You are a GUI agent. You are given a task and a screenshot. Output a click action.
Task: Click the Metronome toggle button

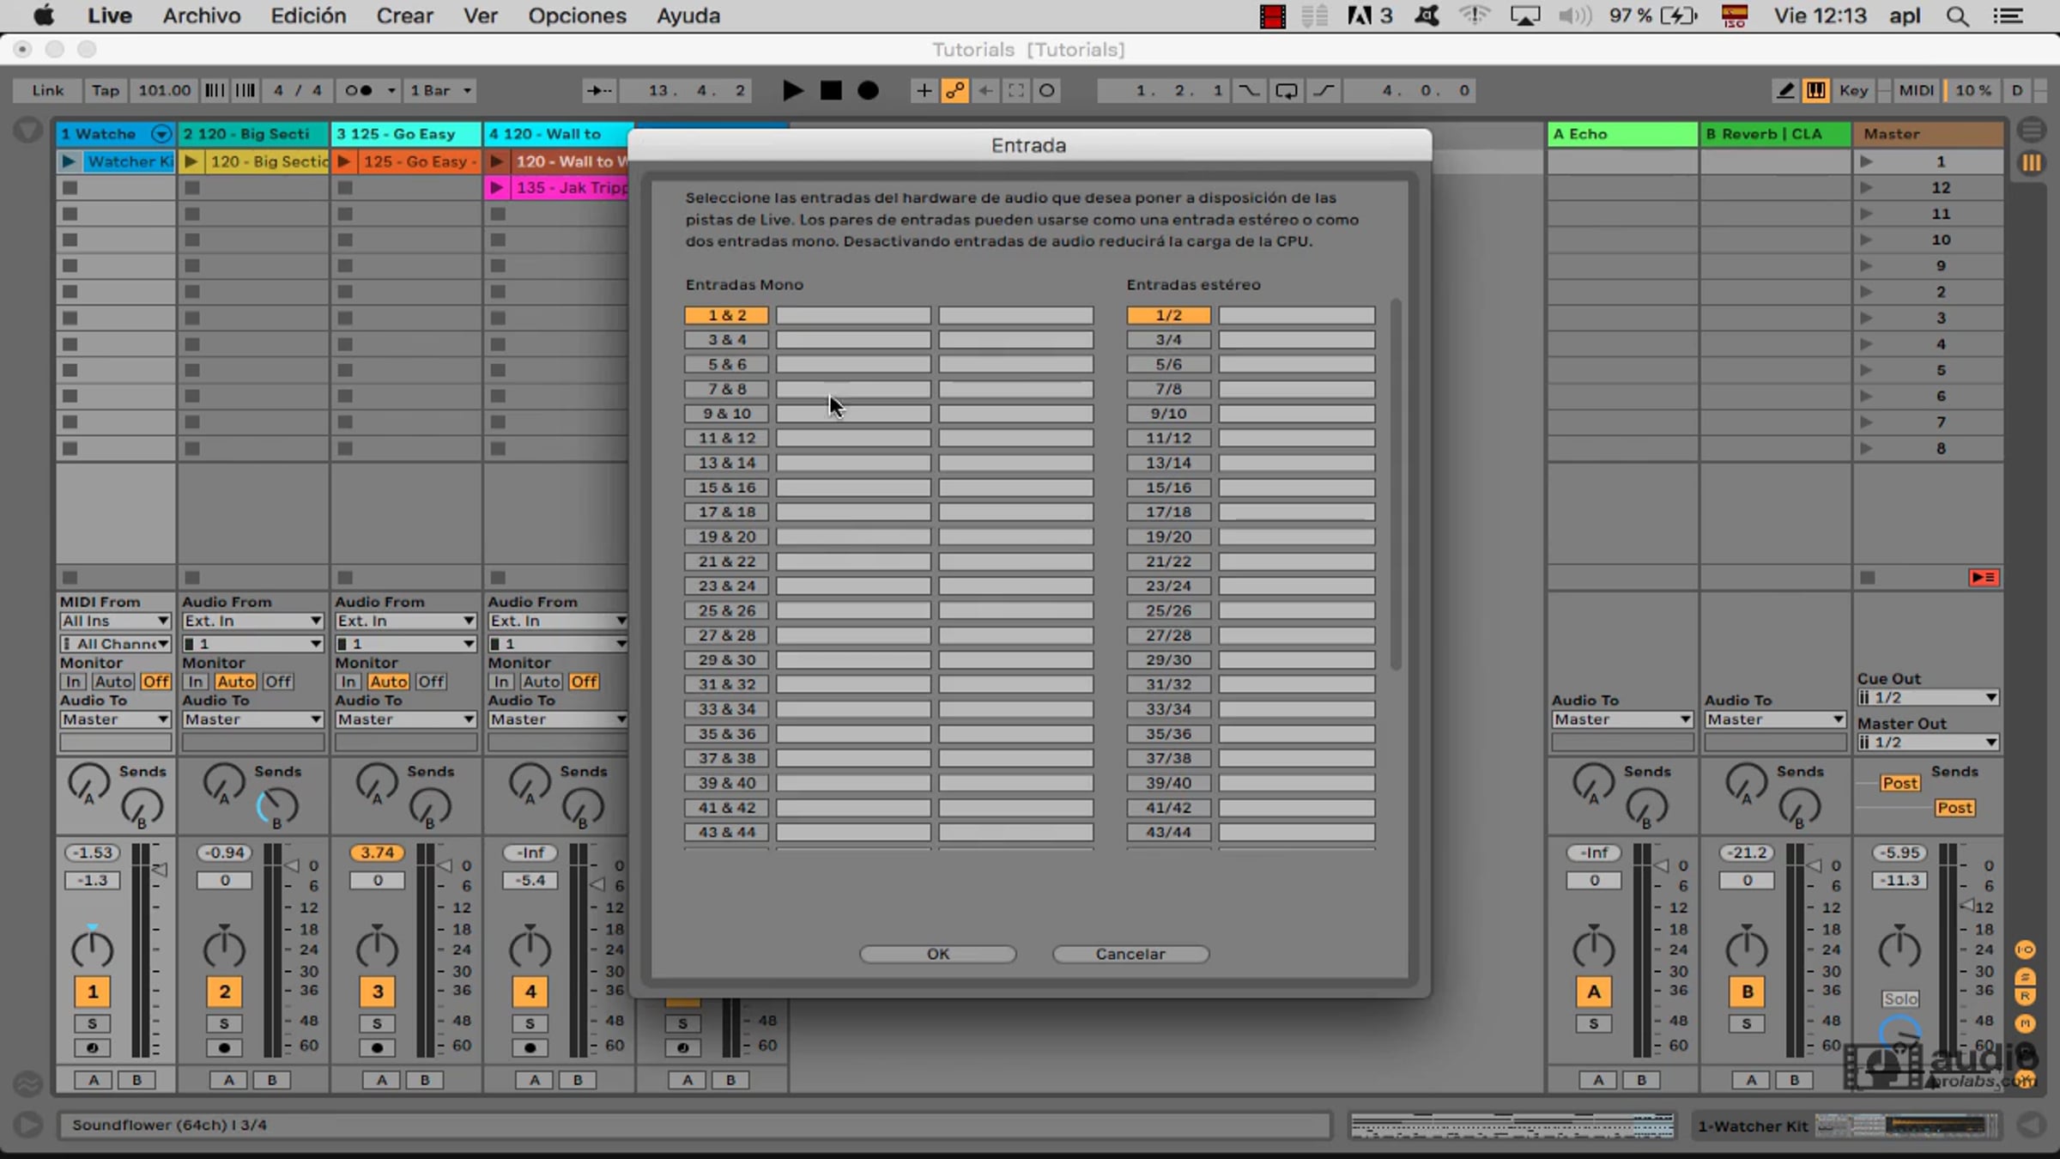359,90
